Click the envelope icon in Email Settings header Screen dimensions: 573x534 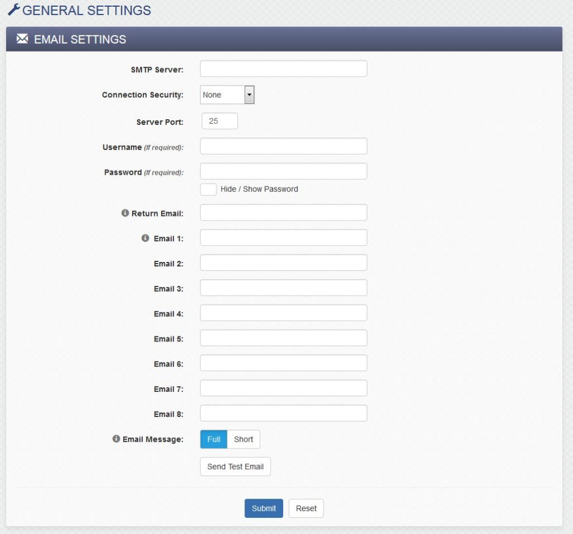[x=22, y=39]
